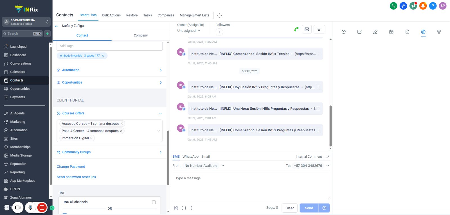Click the back arrow beside Stefany Zuñiga
Viewport: 450px width, 215px height.
click(57, 26)
